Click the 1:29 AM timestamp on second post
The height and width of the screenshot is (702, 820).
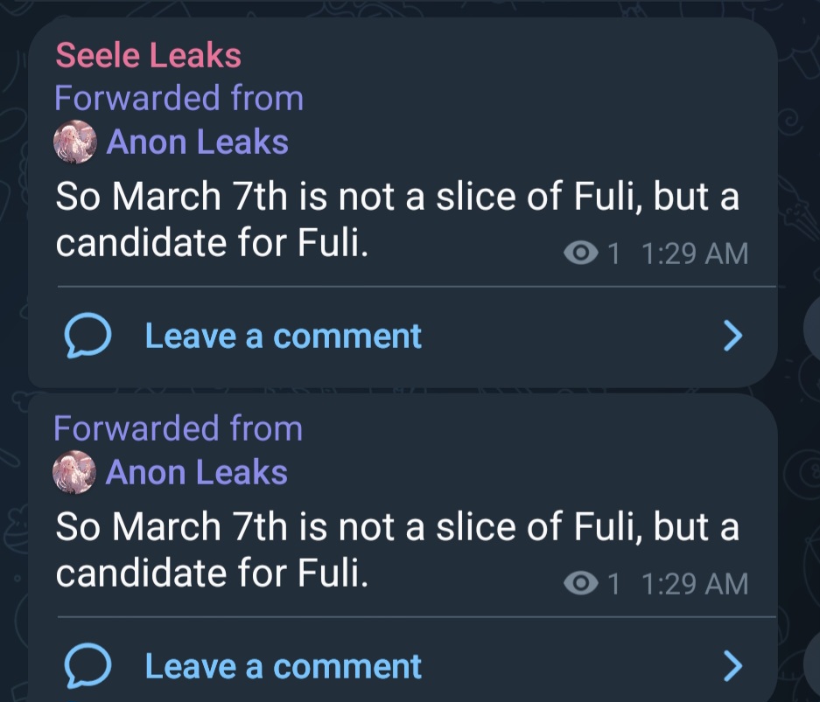(695, 584)
